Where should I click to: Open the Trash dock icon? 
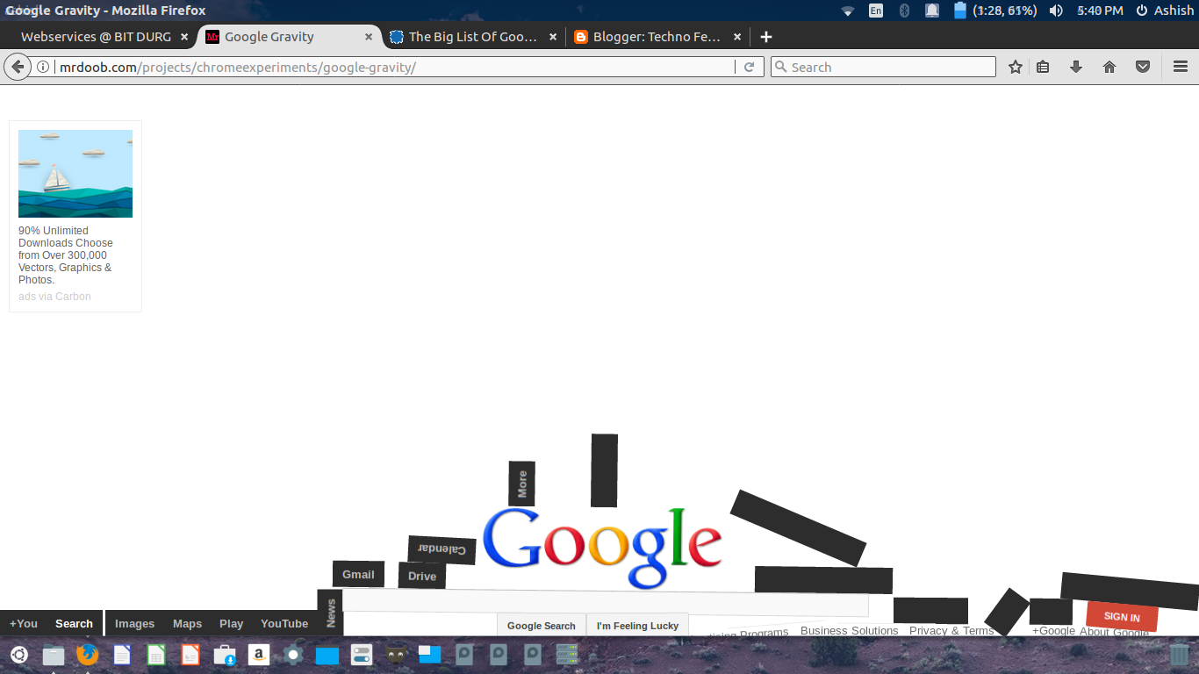1180,655
